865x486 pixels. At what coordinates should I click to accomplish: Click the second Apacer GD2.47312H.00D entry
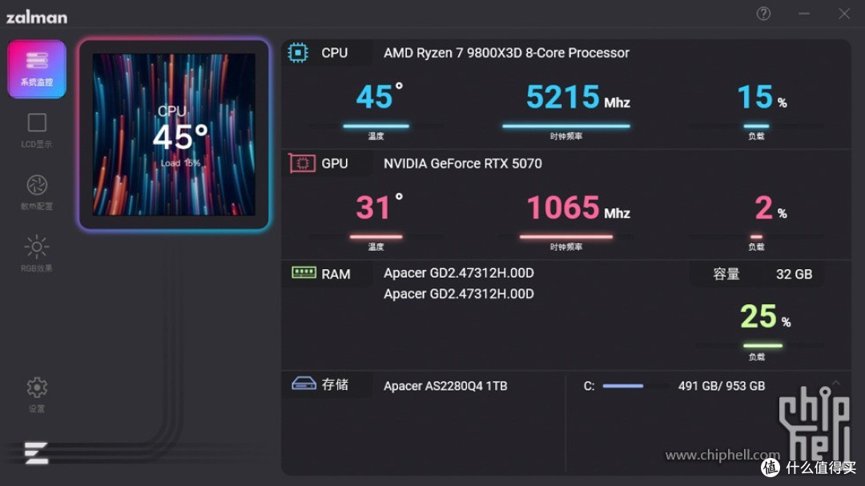[x=459, y=294]
